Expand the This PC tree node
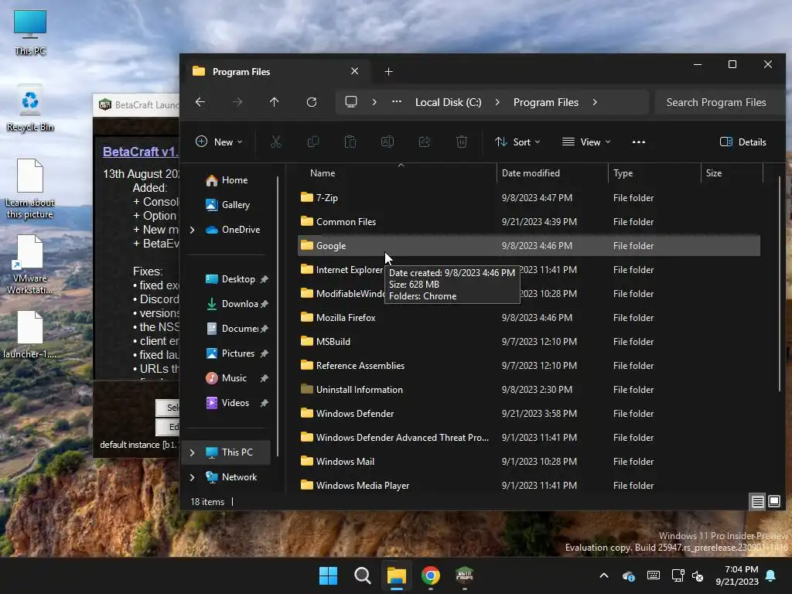The width and height of the screenshot is (792, 594). click(x=193, y=452)
